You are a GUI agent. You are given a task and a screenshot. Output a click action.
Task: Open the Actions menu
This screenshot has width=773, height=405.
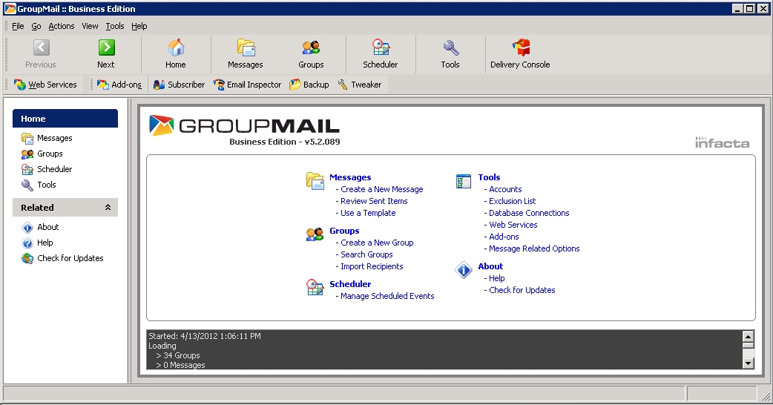click(62, 26)
